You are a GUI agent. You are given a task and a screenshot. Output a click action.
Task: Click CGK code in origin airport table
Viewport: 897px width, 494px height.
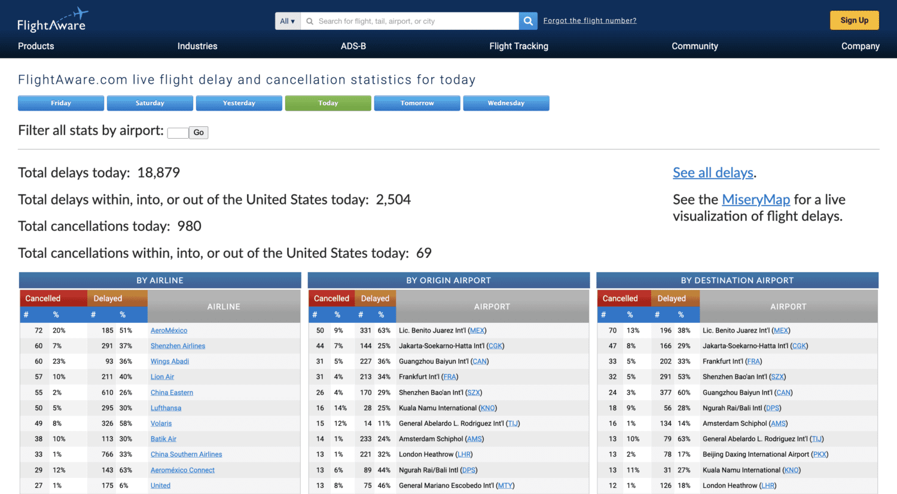[x=496, y=346]
